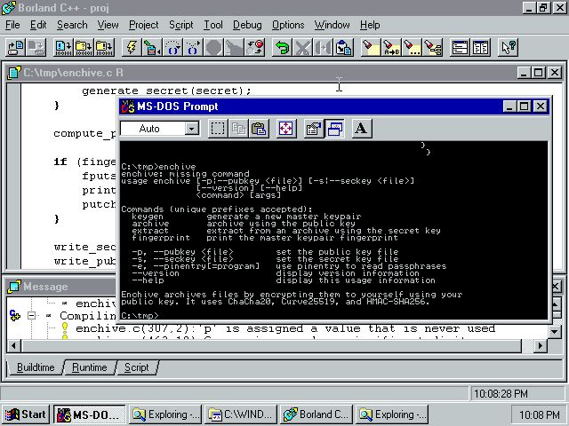Image resolution: width=569 pixels, height=426 pixels.
Task: Click the Paste clipboard icon in the Borland toolbar
Action: tap(344, 47)
